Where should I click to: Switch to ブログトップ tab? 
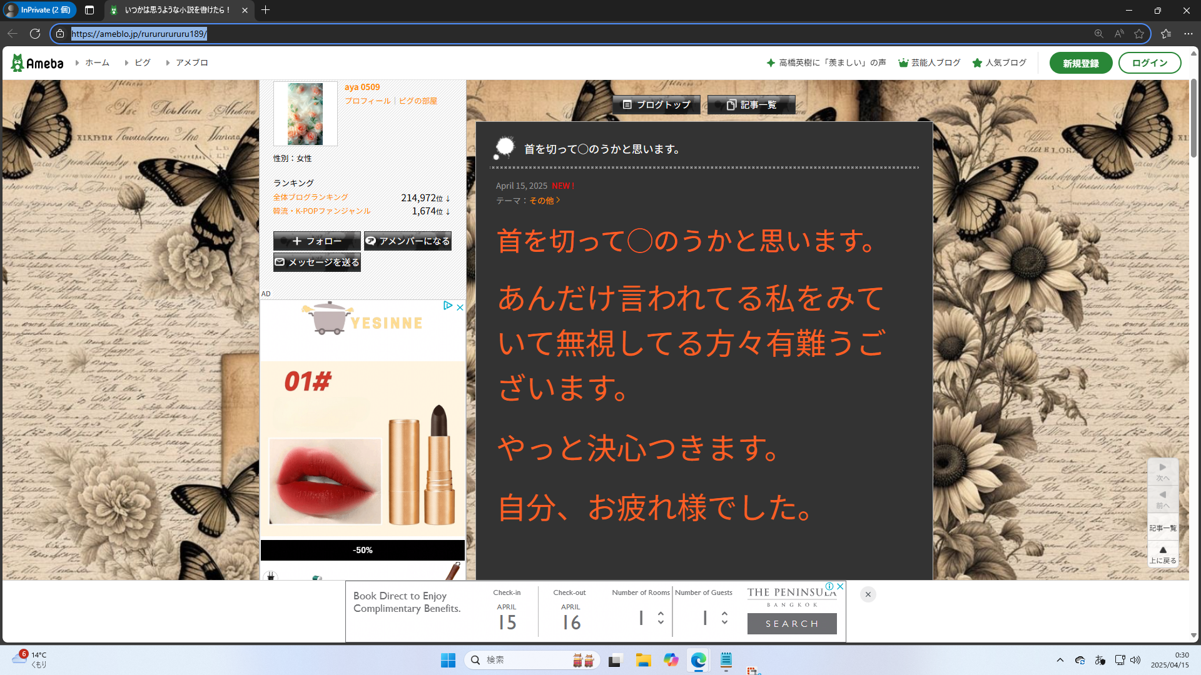pyautogui.click(x=656, y=105)
